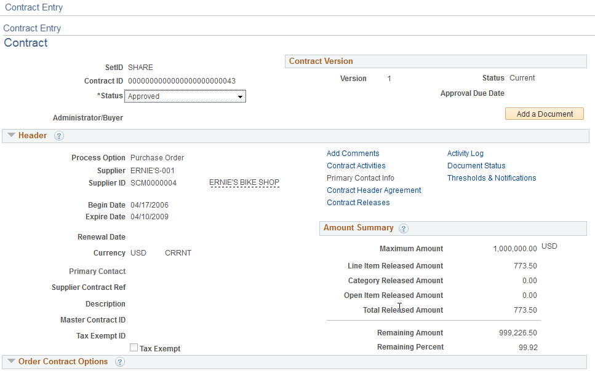Open the Contract Activities link
The image size is (595, 371).
tap(356, 166)
